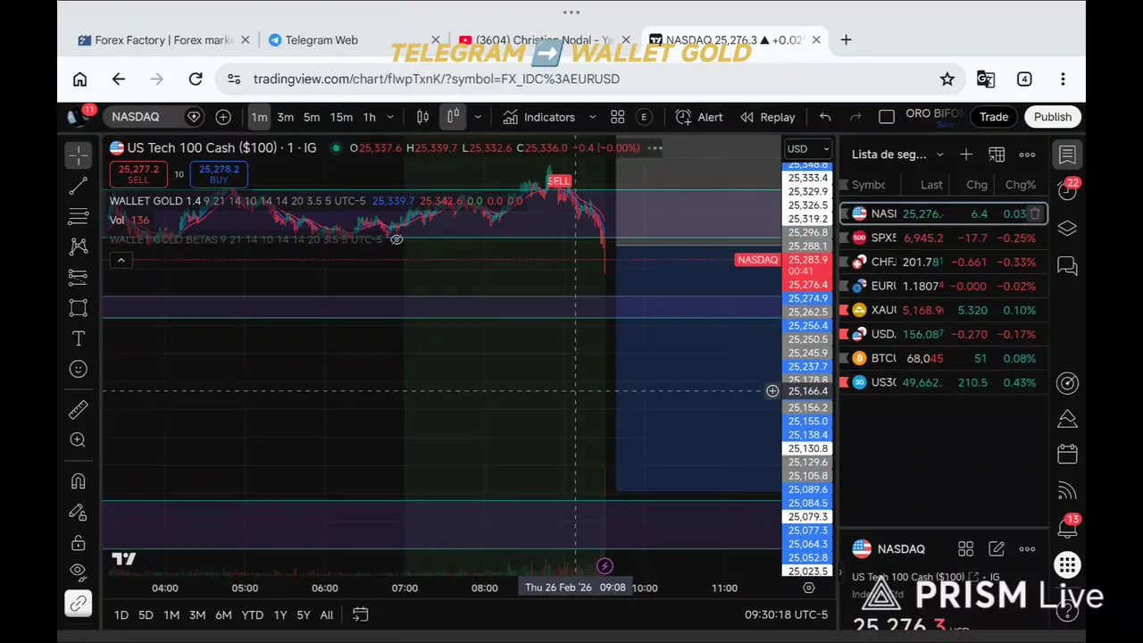1143x643 pixels.
Task: Click the red SELL price button
Action: point(138,174)
